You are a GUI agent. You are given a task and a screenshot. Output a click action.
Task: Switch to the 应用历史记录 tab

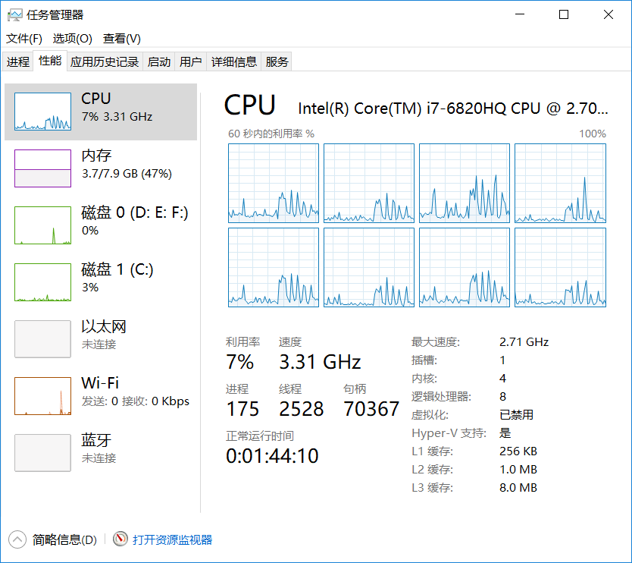click(105, 62)
